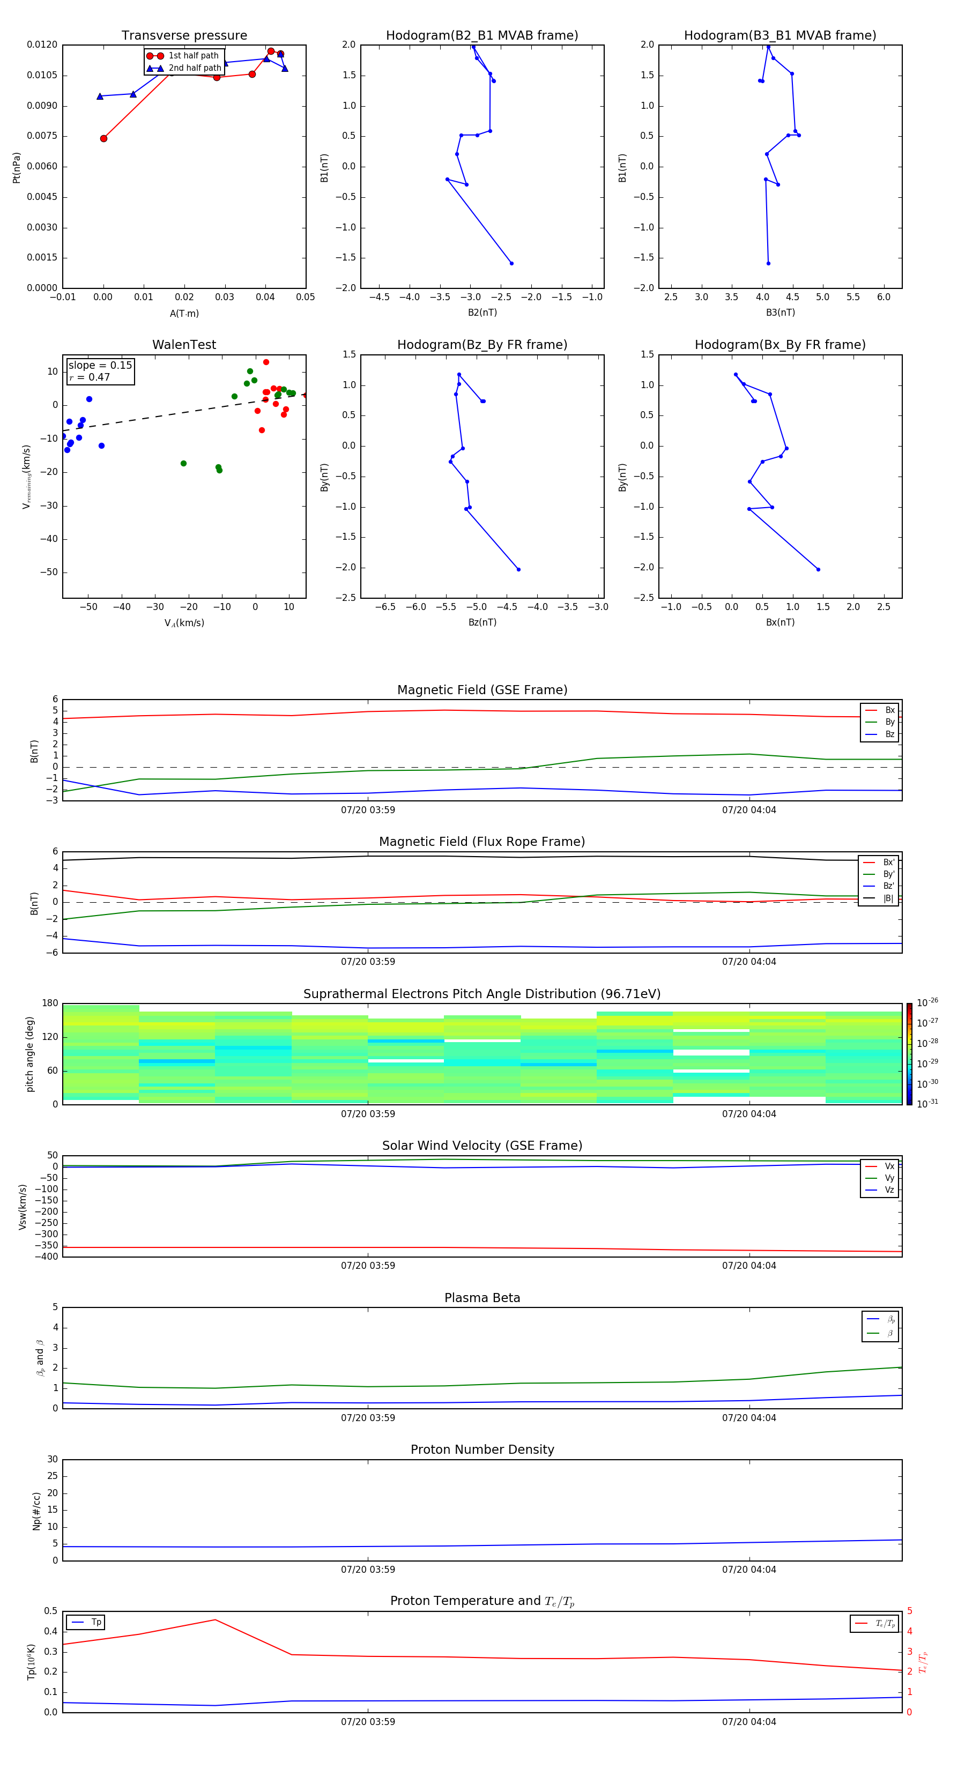Click the 'Tp(10^6K)' y-axis label

(x=31, y=1662)
